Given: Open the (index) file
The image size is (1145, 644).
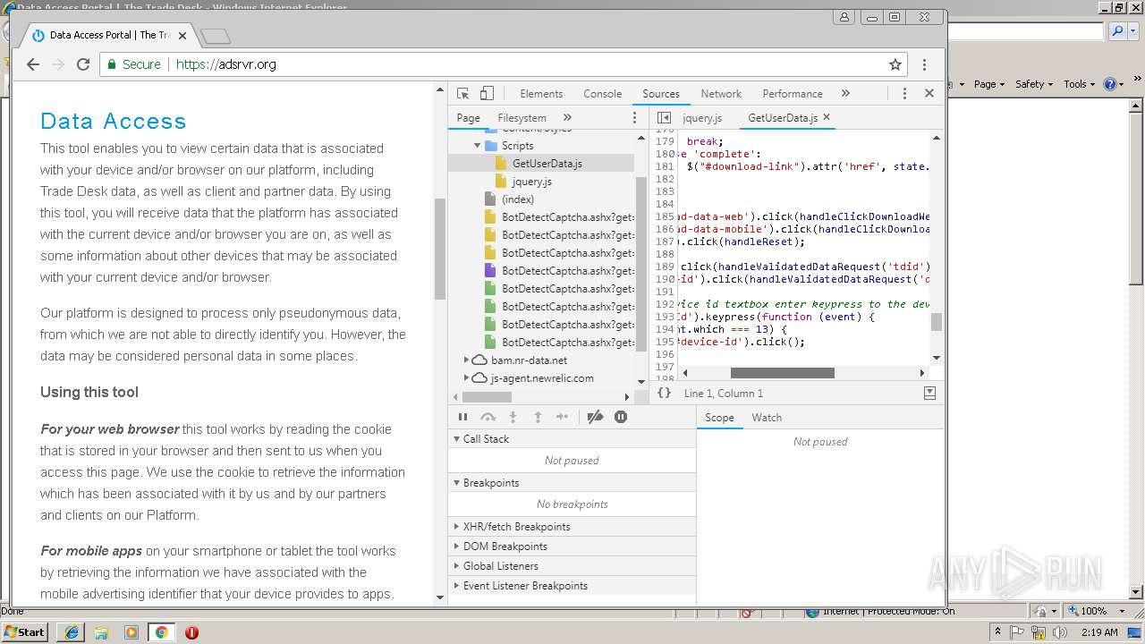Looking at the screenshot, I should [518, 199].
